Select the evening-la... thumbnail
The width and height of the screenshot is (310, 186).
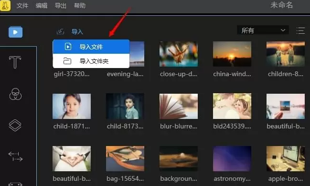tap(137, 54)
